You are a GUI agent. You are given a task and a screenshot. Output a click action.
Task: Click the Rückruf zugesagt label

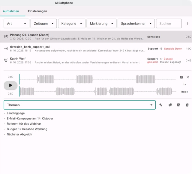(x=170, y=62)
